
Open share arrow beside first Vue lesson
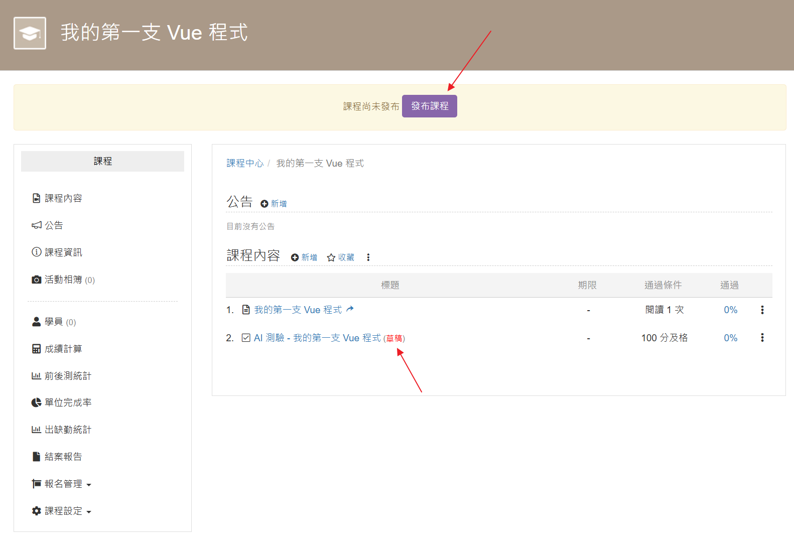coord(350,309)
